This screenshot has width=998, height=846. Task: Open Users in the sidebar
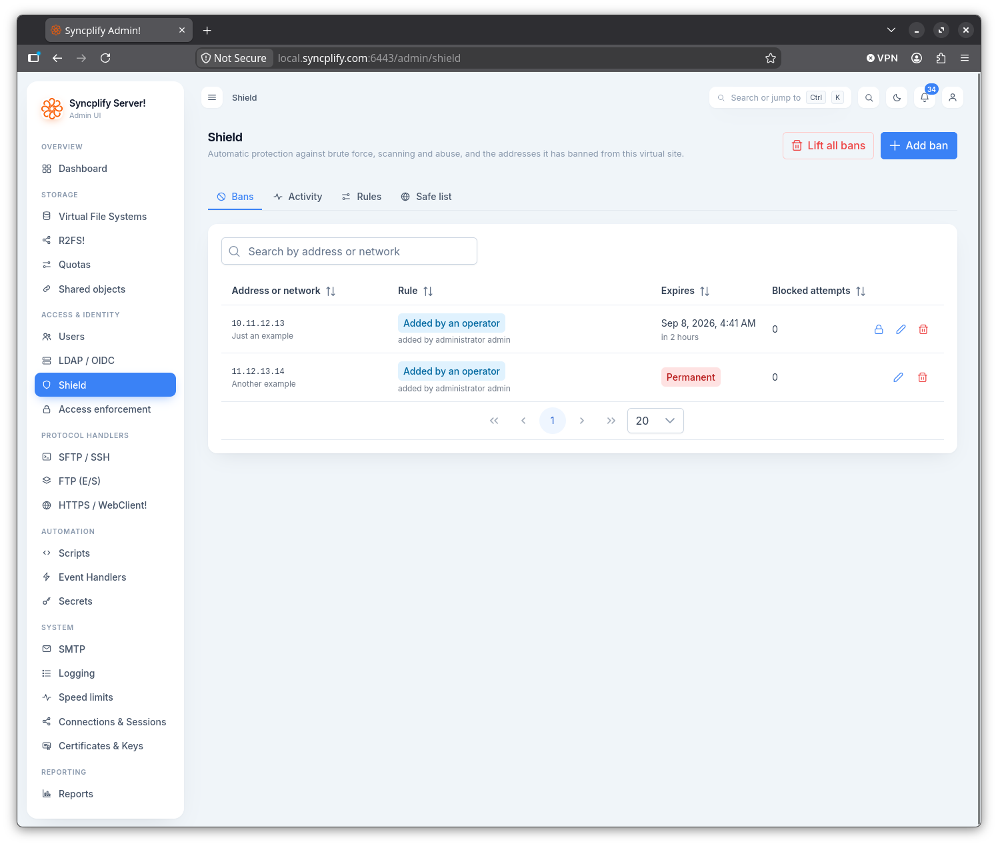pyautogui.click(x=105, y=337)
